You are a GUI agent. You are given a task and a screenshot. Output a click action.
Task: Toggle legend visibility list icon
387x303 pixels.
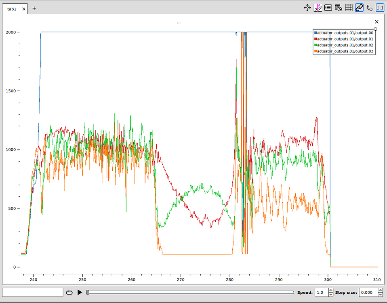click(328, 8)
